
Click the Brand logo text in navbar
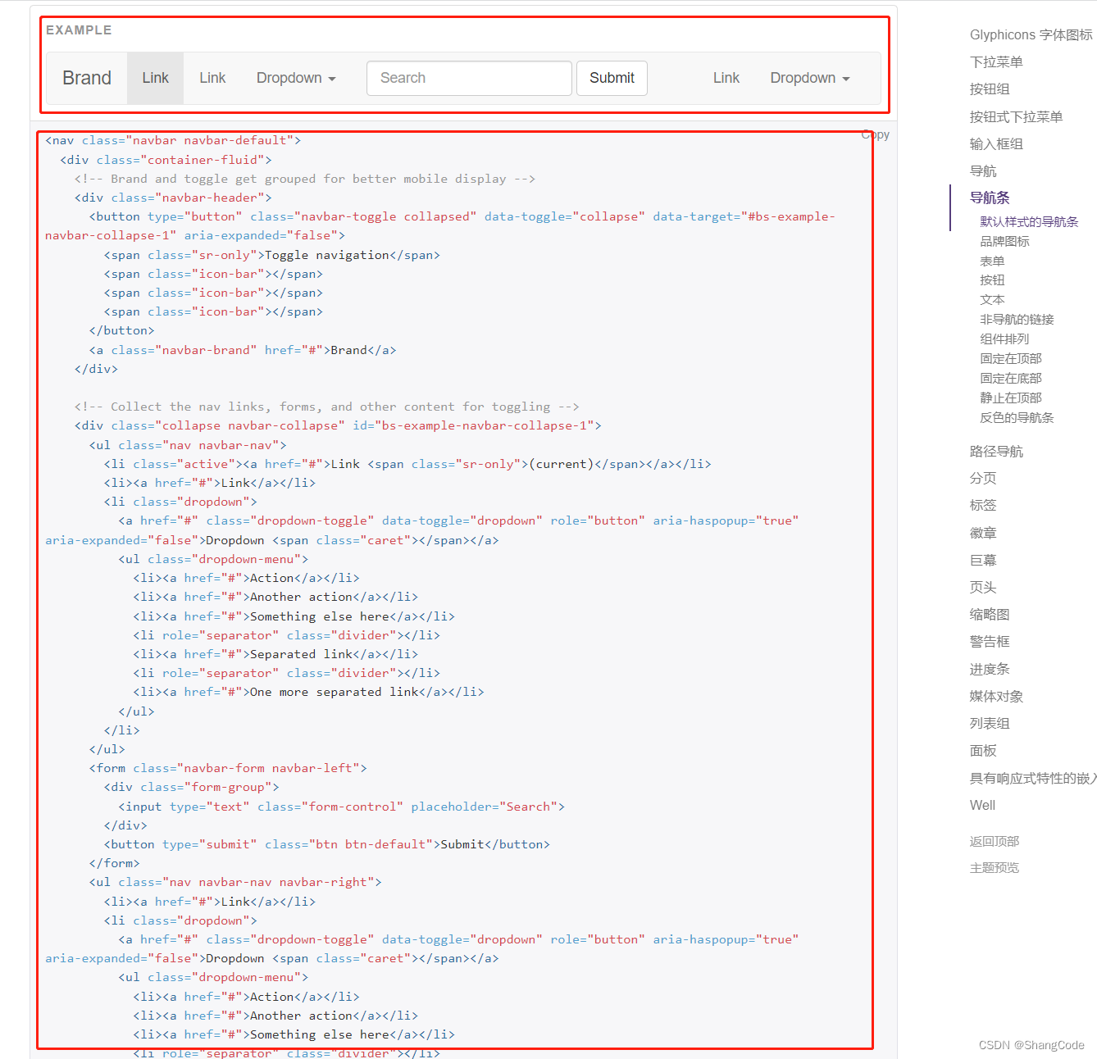coord(87,78)
